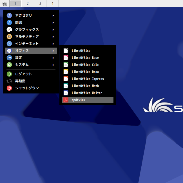The height and width of the screenshot is (183, 183).
Task: Click the 設定 toggle icon
Action: coord(9,58)
